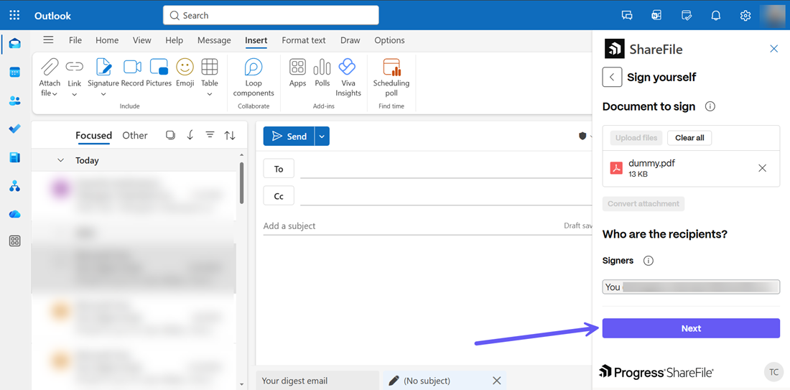
Task: Click the Record video icon
Action: [x=132, y=67]
